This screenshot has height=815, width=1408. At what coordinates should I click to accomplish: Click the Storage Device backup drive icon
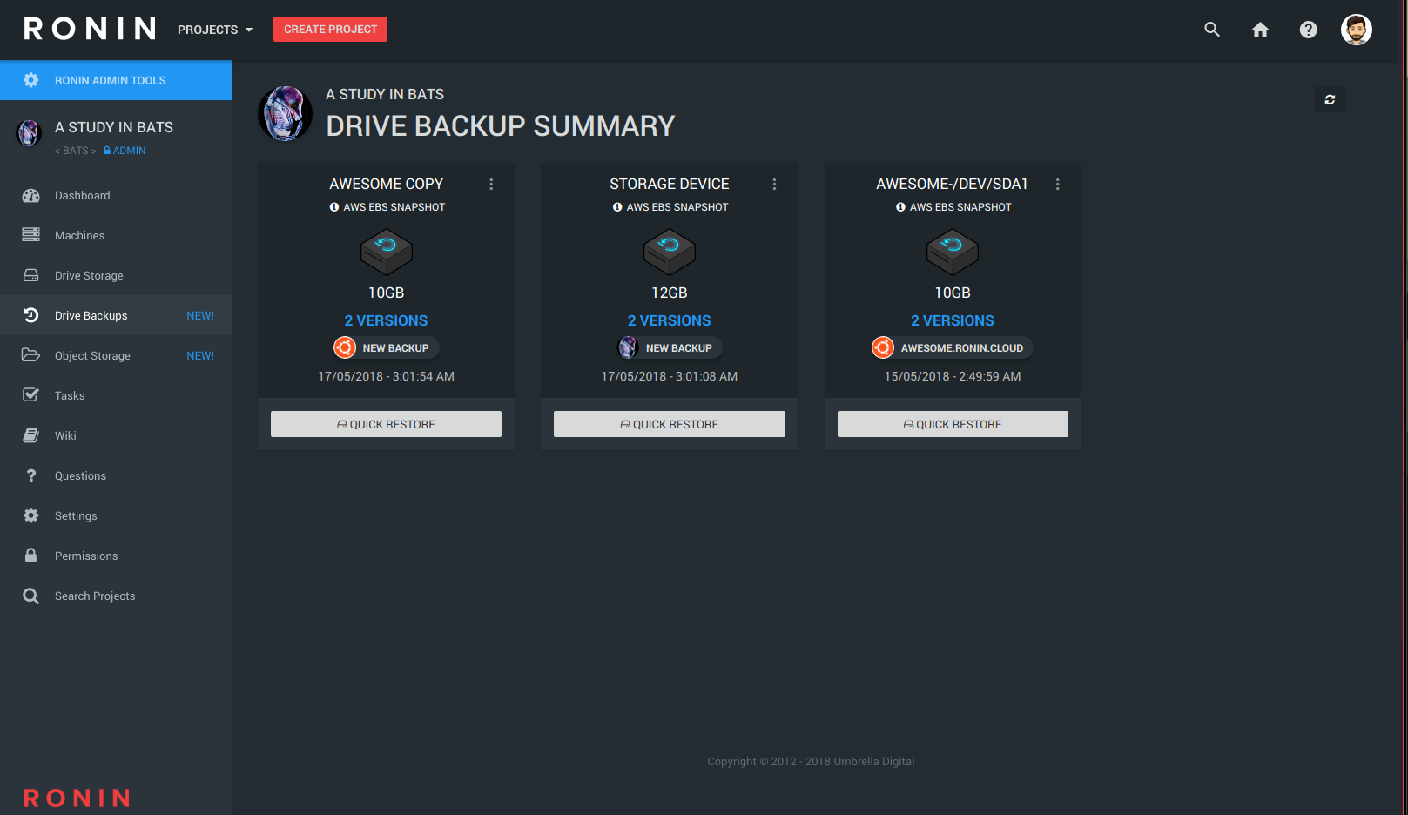(x=669, y=252)
